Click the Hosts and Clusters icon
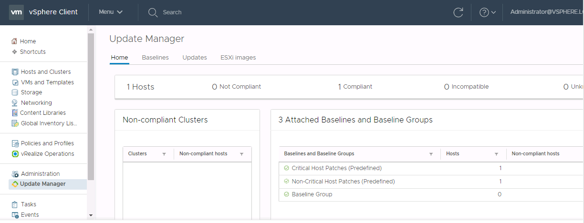This screenshot has height=223, width=584. click(15, 72)
